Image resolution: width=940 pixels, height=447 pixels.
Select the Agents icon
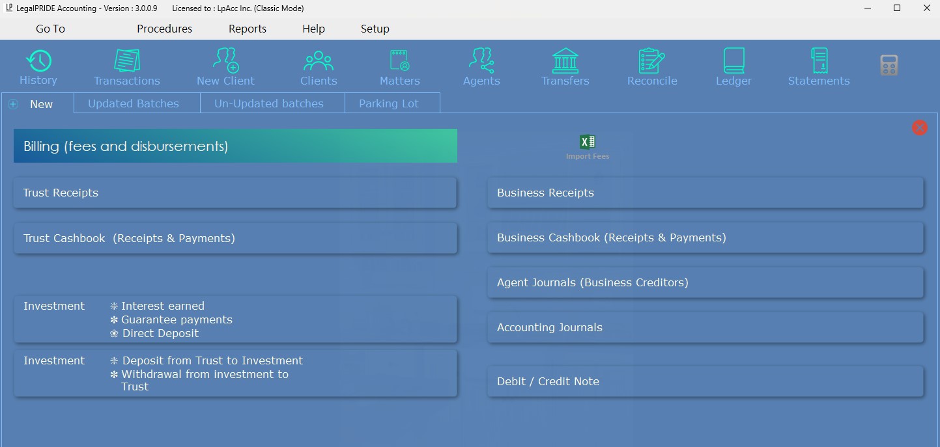(481, 61)
